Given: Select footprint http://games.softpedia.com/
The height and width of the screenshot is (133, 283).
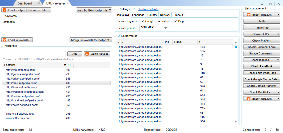Looking at the screenshot, I should click(57, 74).
